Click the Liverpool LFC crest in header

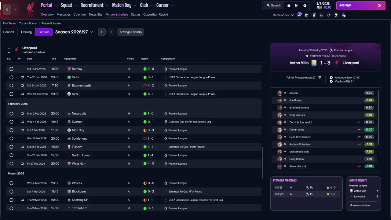pyautogui.click(x=30, y=9)
